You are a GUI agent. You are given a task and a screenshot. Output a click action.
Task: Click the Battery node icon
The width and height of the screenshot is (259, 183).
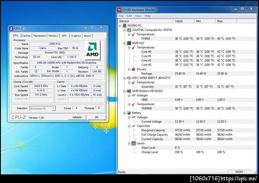(x=129, y=113)
